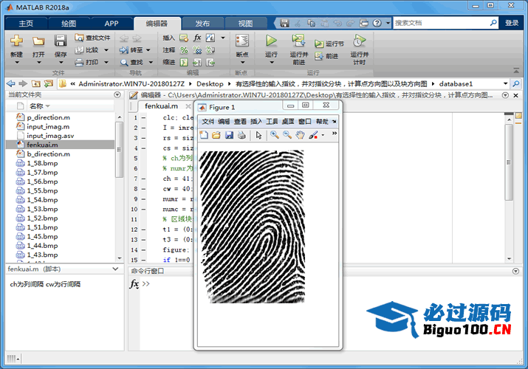The image size is (528, 369).
Task: Click the Run and Time icon
Action: pos(359,41)
